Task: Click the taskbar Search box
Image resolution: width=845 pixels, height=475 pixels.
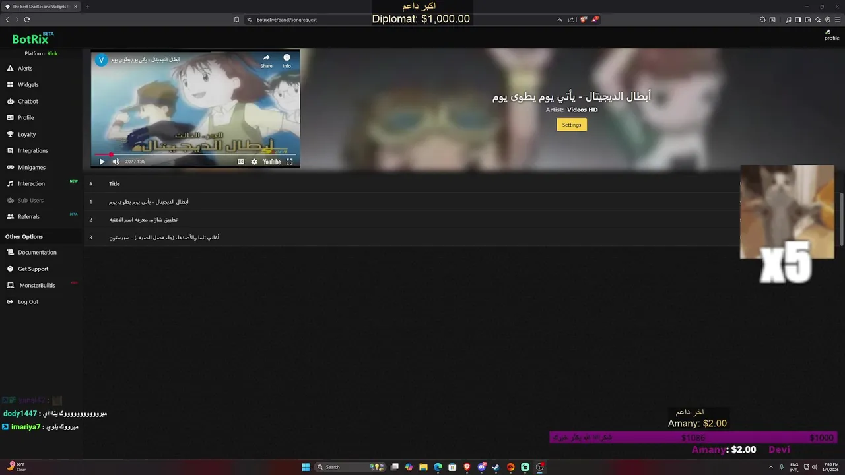Action: coord(351,467)
